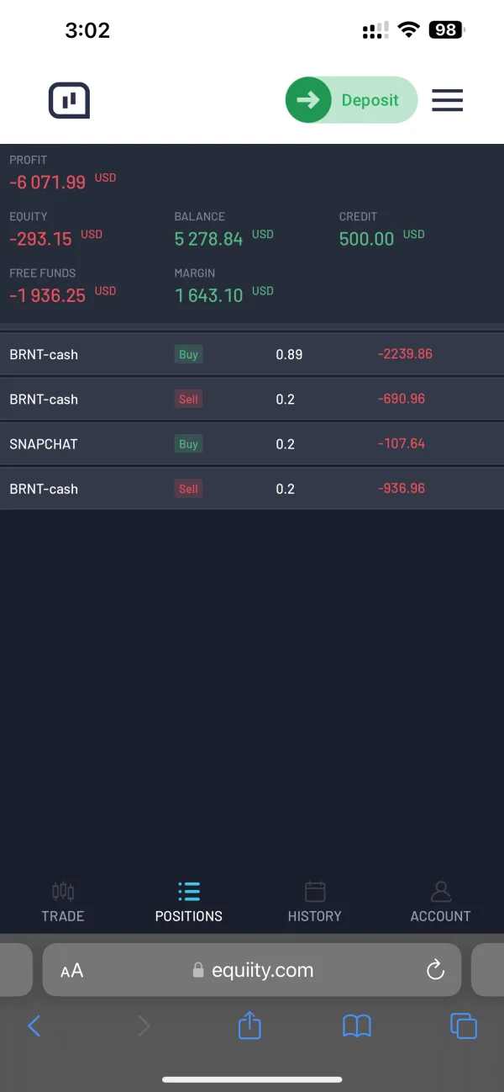Open Safari bookmarks icon
The height and width of the screenshot is (1092, 504).
(x=357, y=1026)
